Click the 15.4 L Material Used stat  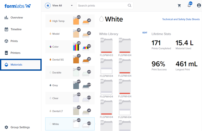pos(184,45)
